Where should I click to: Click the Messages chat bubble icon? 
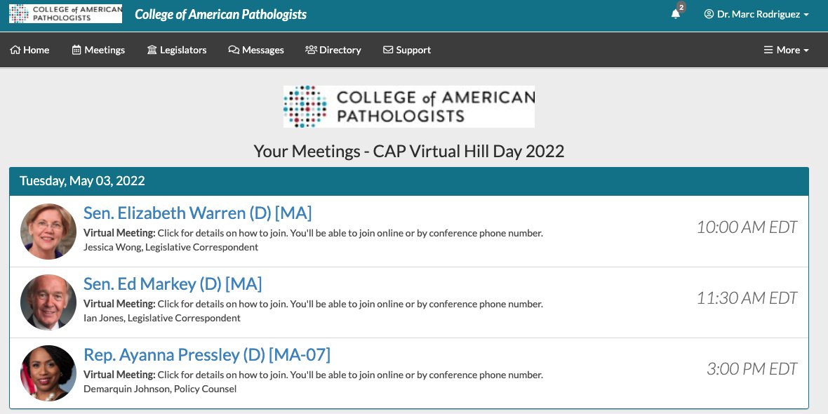tap(234, 50)
